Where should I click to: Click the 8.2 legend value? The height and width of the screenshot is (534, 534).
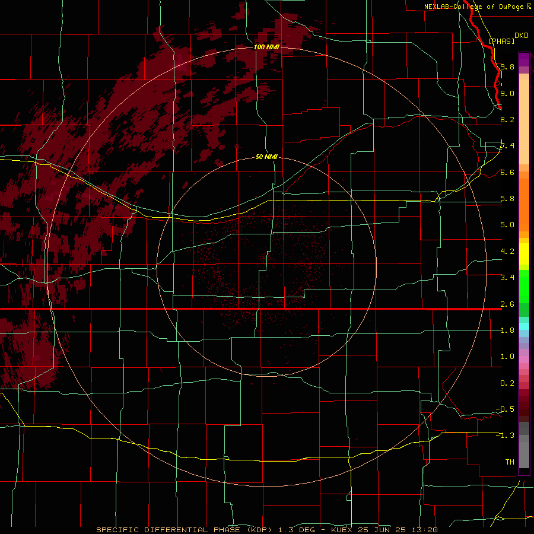[x=507, y=119]
